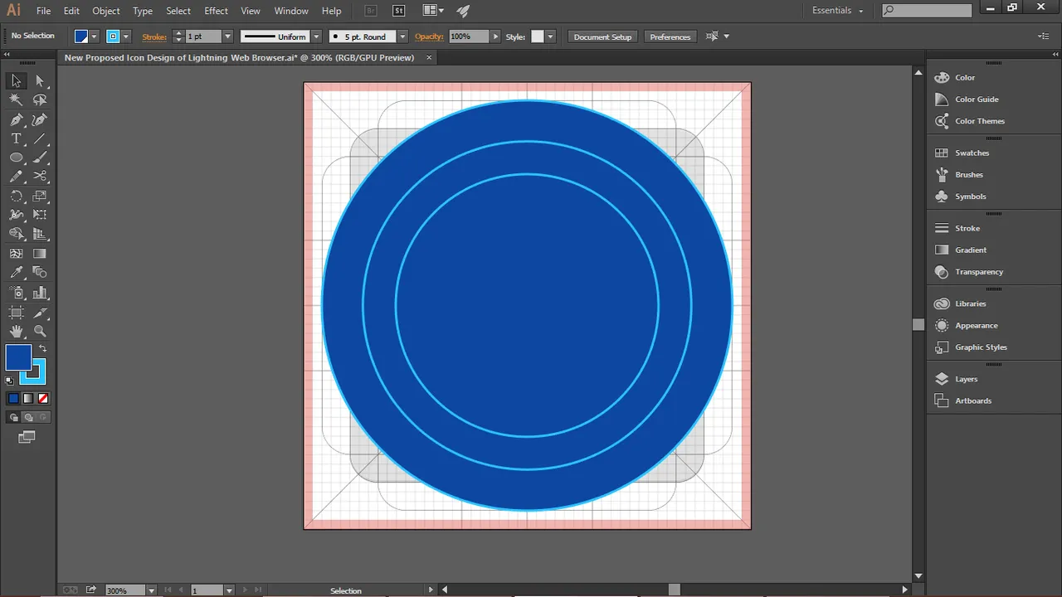Select the Direct Selection tool
This screenshot has height=597, width=1062.
pyautogui.click(x=40, y=80)
